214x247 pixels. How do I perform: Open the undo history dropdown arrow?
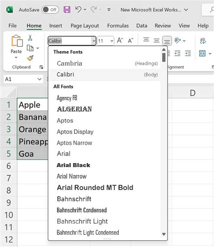pyautogui.click(x=85, y=9)
